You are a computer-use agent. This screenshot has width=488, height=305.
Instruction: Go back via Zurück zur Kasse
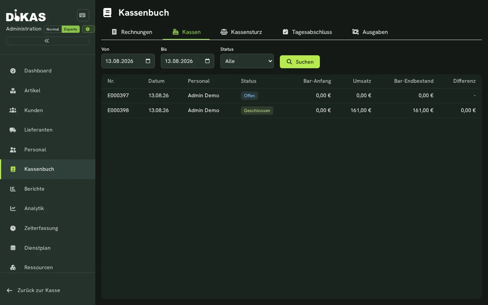pos(34,290)
